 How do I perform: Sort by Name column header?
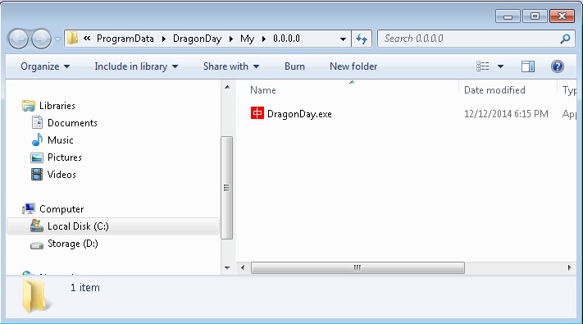click(263, 90)
